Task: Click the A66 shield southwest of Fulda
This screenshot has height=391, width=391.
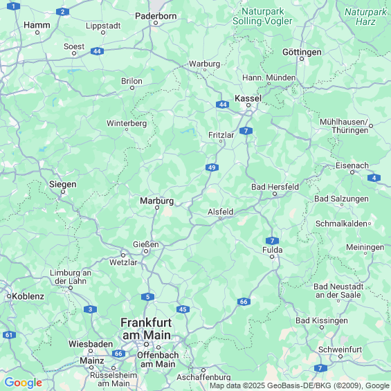Action: coord(244,302)
